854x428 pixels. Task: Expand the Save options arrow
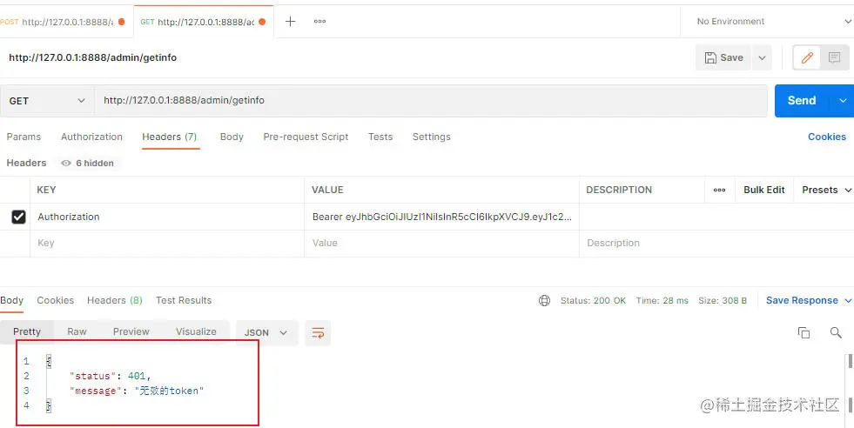tap(762, 57)
